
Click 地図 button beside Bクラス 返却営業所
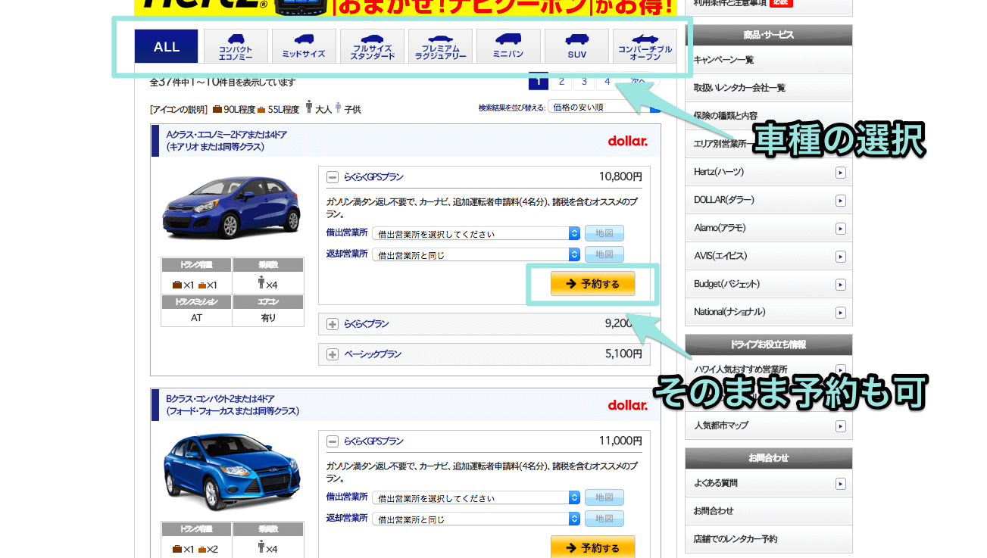coord(604,519)
